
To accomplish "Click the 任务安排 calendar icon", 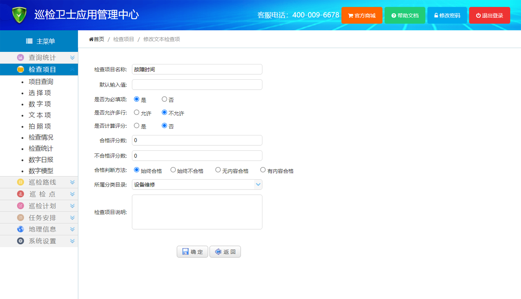I will coord(21,218).
